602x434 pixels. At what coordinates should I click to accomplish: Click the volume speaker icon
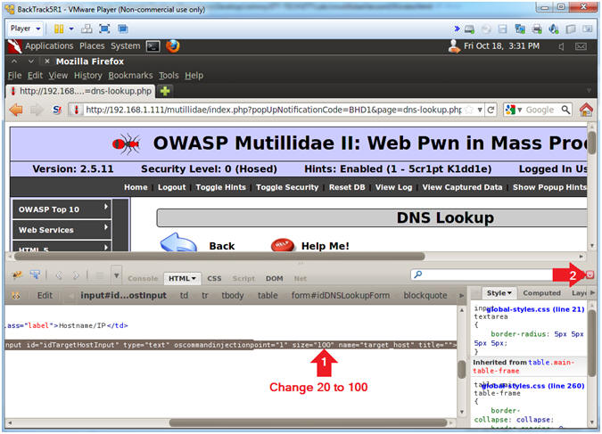[x=561, y=47]
